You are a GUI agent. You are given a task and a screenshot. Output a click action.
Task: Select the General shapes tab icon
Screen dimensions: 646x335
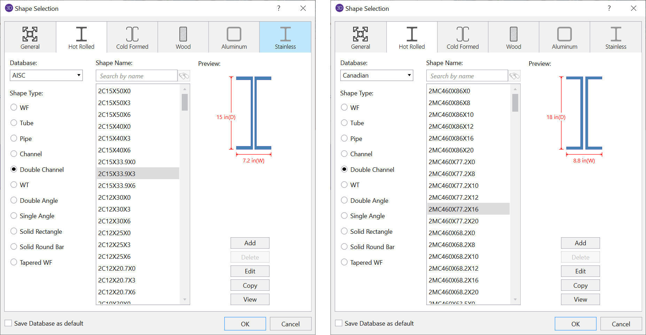[x=30, y=37]
